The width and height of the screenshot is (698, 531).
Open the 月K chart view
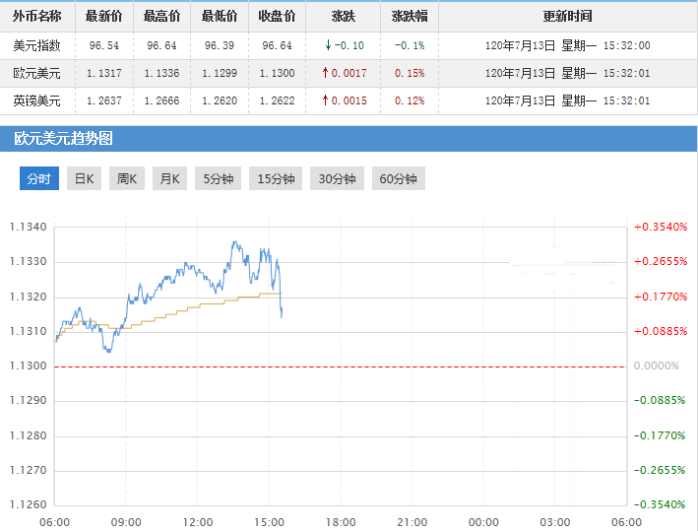tap(169, 178)
